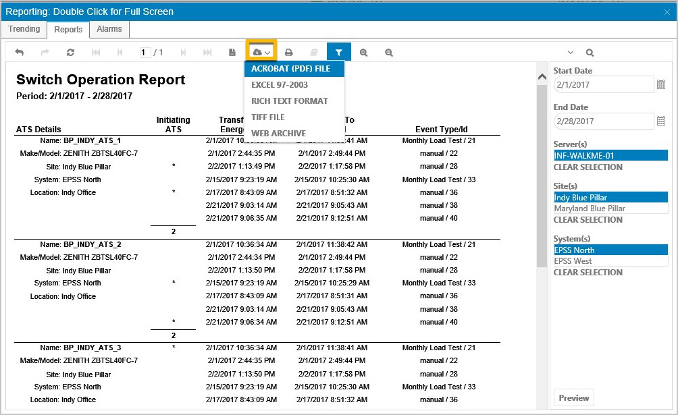
Task: Click the search magnifier icon on right
Action: click(590, 53)
